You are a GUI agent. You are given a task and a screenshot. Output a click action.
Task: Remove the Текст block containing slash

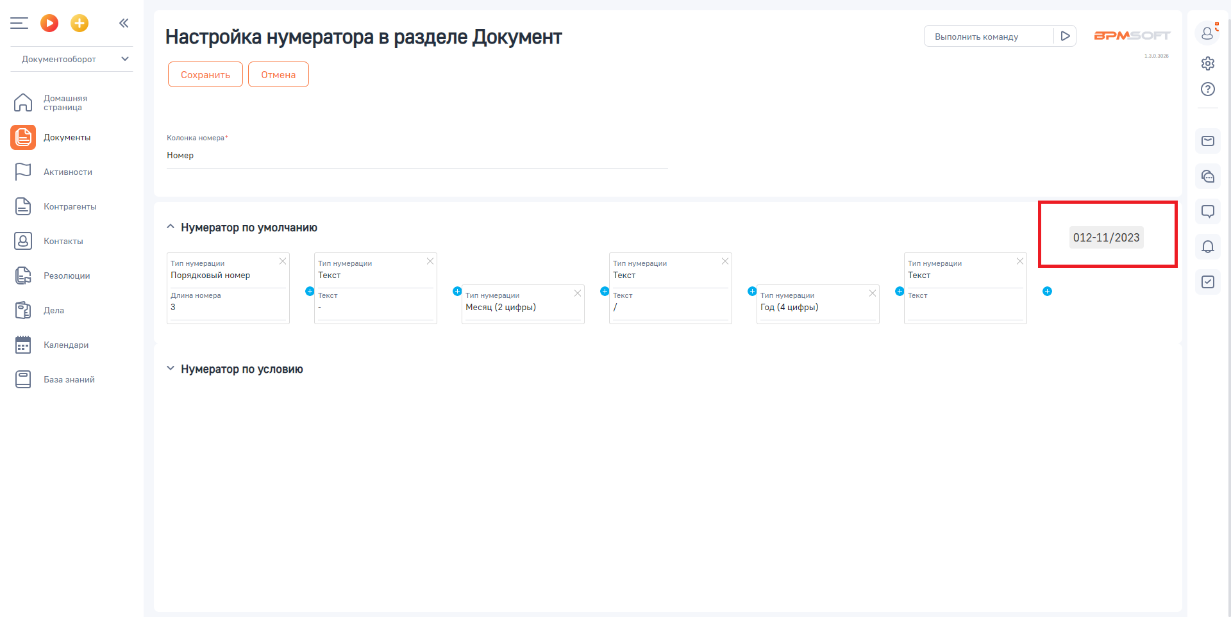pos(725,261)
